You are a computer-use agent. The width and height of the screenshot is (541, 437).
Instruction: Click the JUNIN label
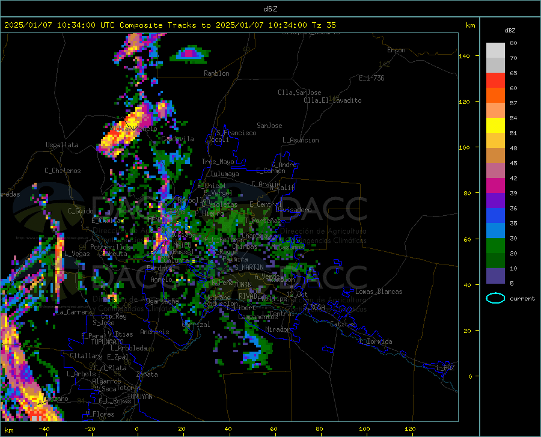pyautogui.click(x=243, y=284)
